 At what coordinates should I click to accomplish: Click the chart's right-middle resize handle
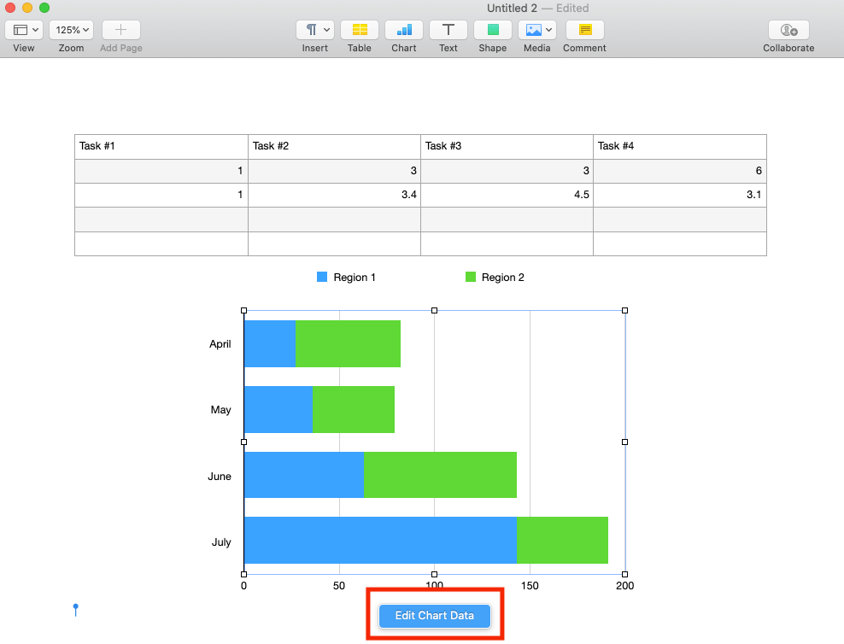(625, 442)
